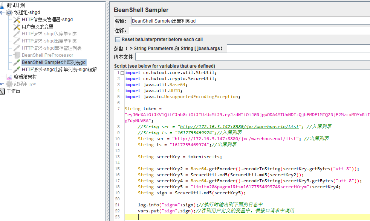Screen dimensions: 370x221
Task: Click the 'String token =' code line
Action: 143,109
